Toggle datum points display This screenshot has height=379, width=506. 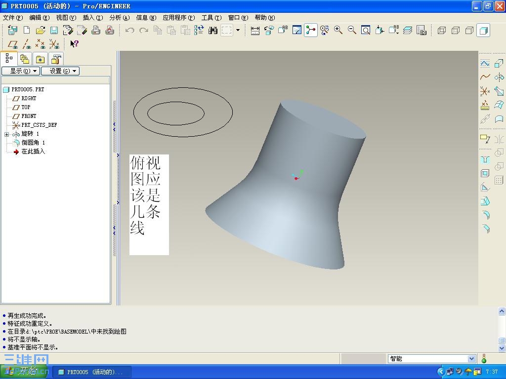tap(40, 43)
